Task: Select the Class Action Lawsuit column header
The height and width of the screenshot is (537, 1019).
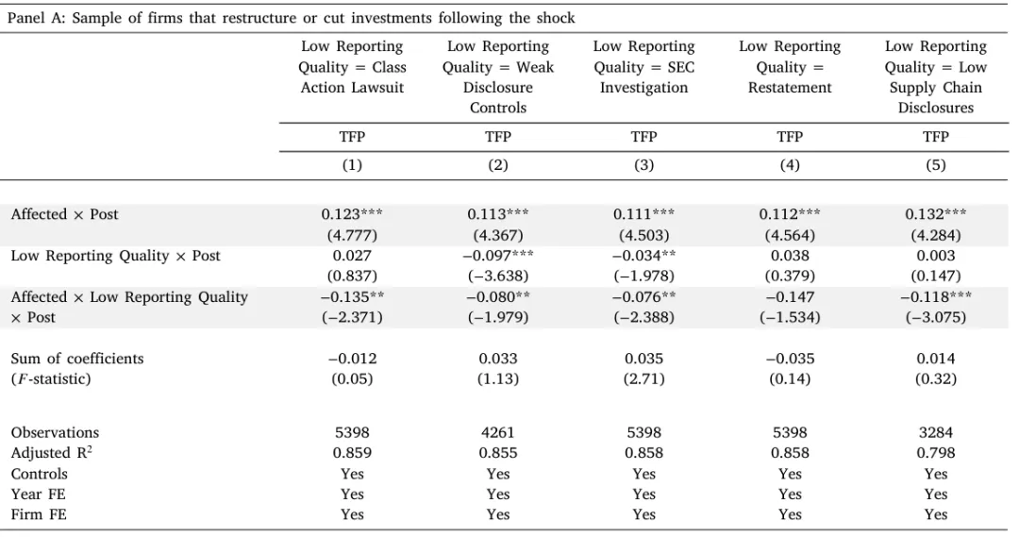Action: pyautogui.click(x=352, y=67)
